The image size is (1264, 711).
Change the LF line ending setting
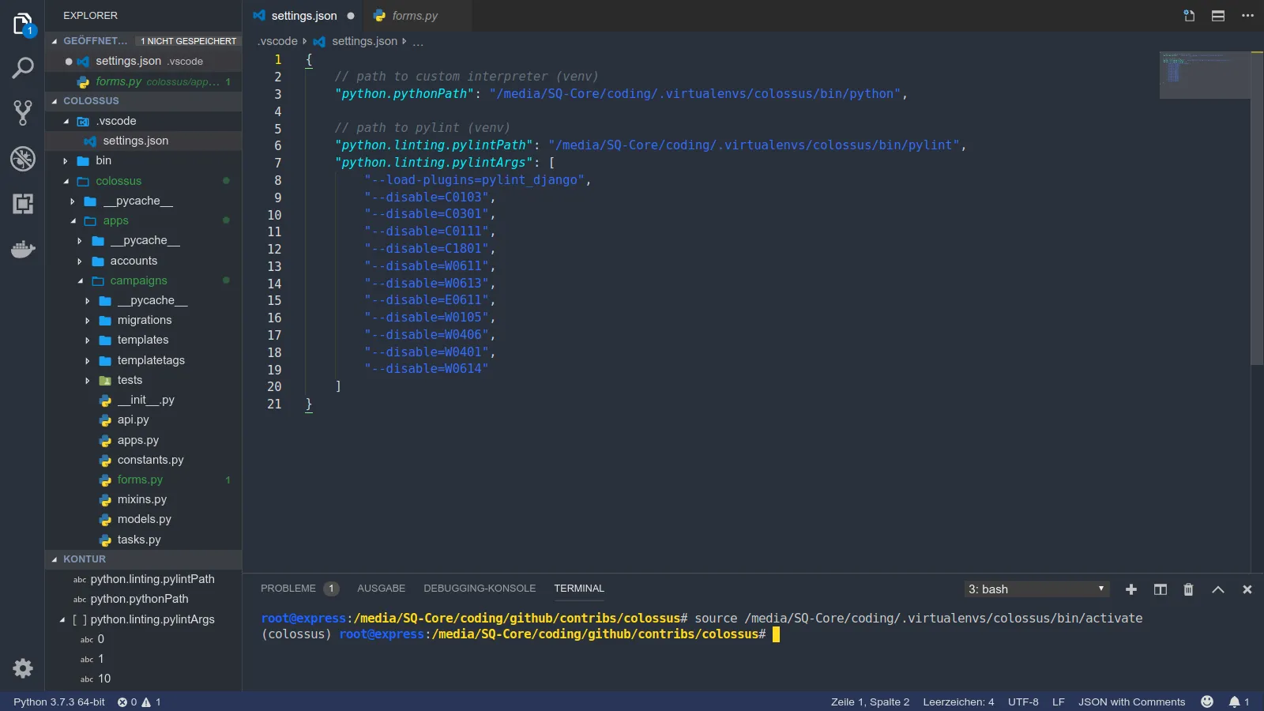point(1059,702)
